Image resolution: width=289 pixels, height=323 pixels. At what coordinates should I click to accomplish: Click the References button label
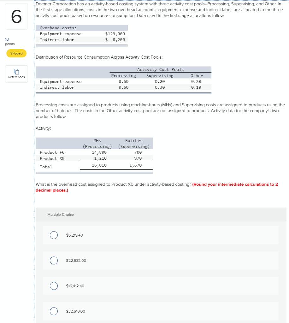16,77
